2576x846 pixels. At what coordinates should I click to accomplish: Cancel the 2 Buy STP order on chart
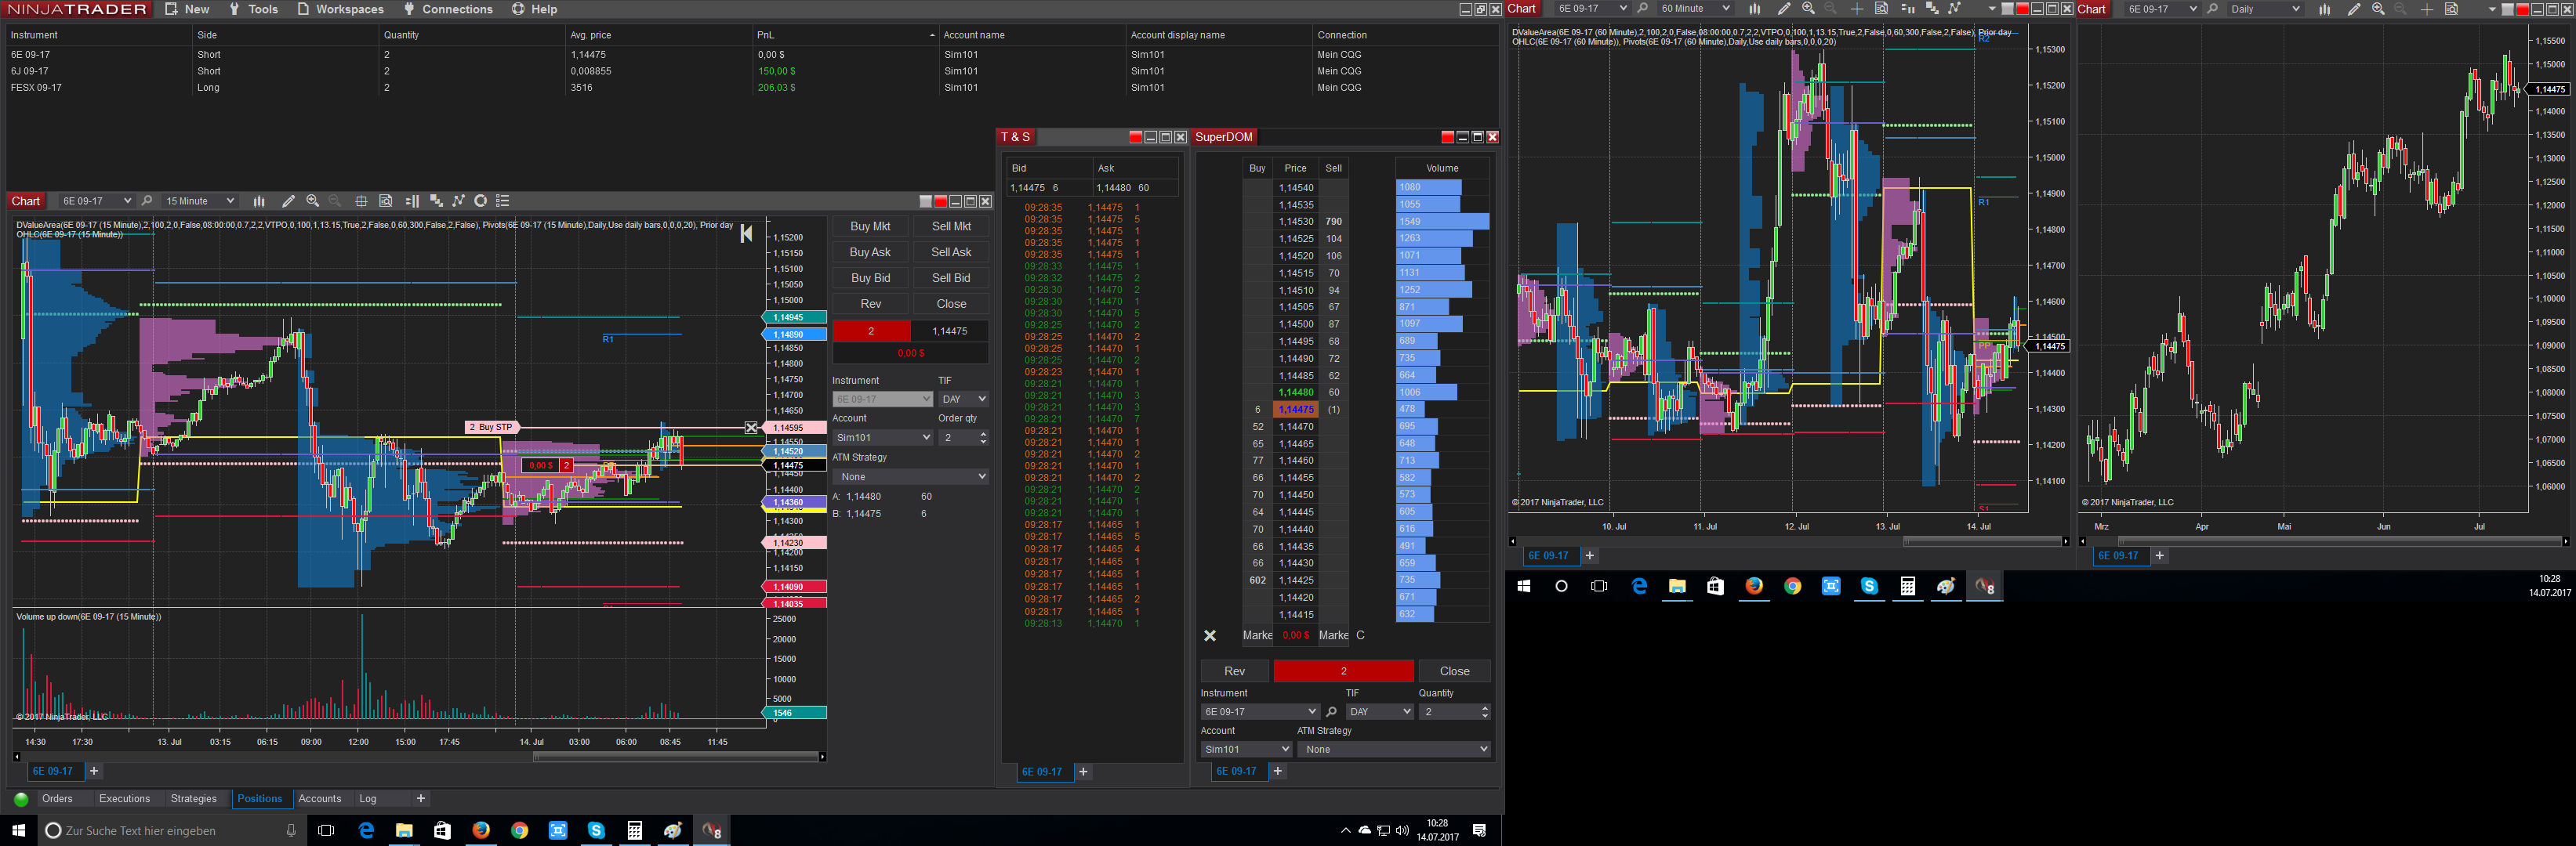[751, 428]
